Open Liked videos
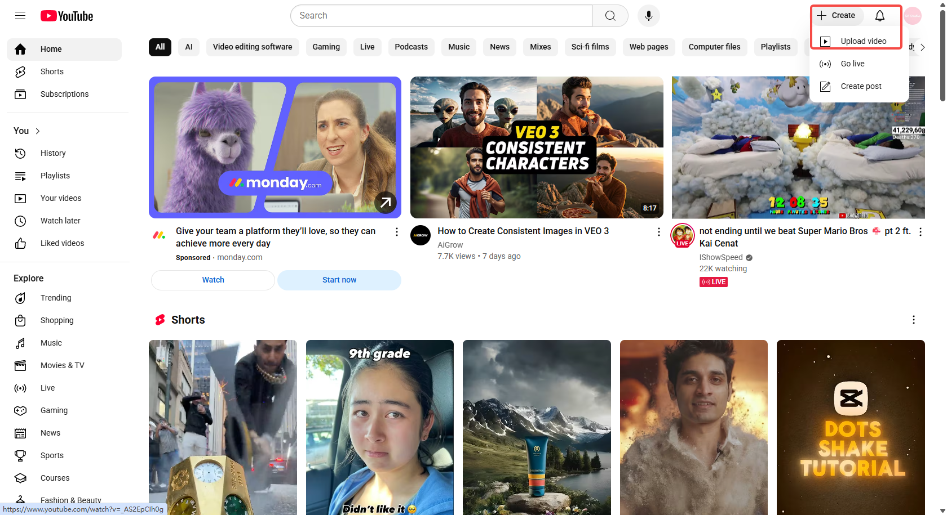This screenshot has width=947, height=515. point(64,243)
